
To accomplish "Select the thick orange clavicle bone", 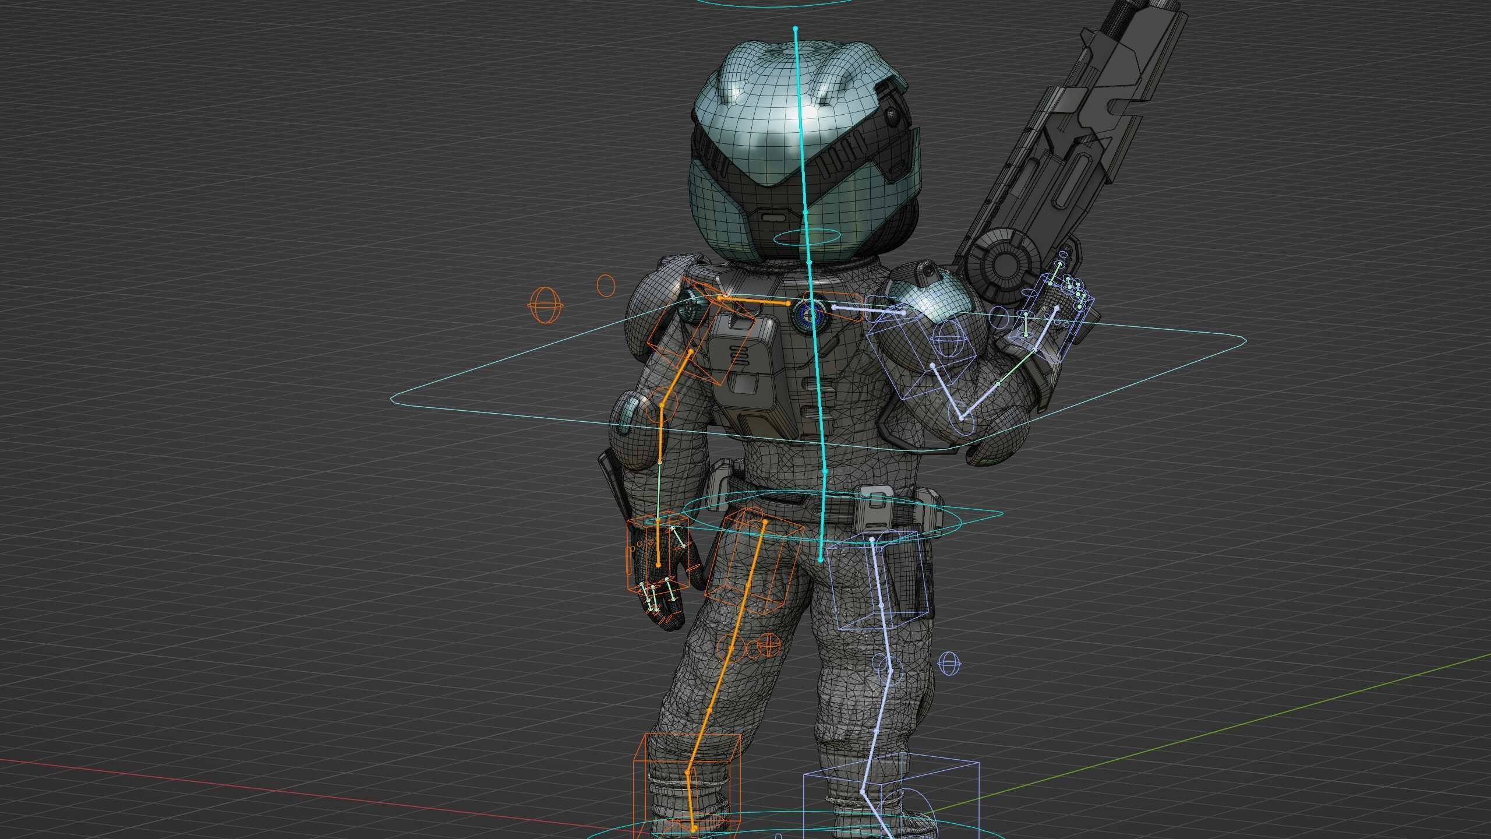I will (754, 300).
